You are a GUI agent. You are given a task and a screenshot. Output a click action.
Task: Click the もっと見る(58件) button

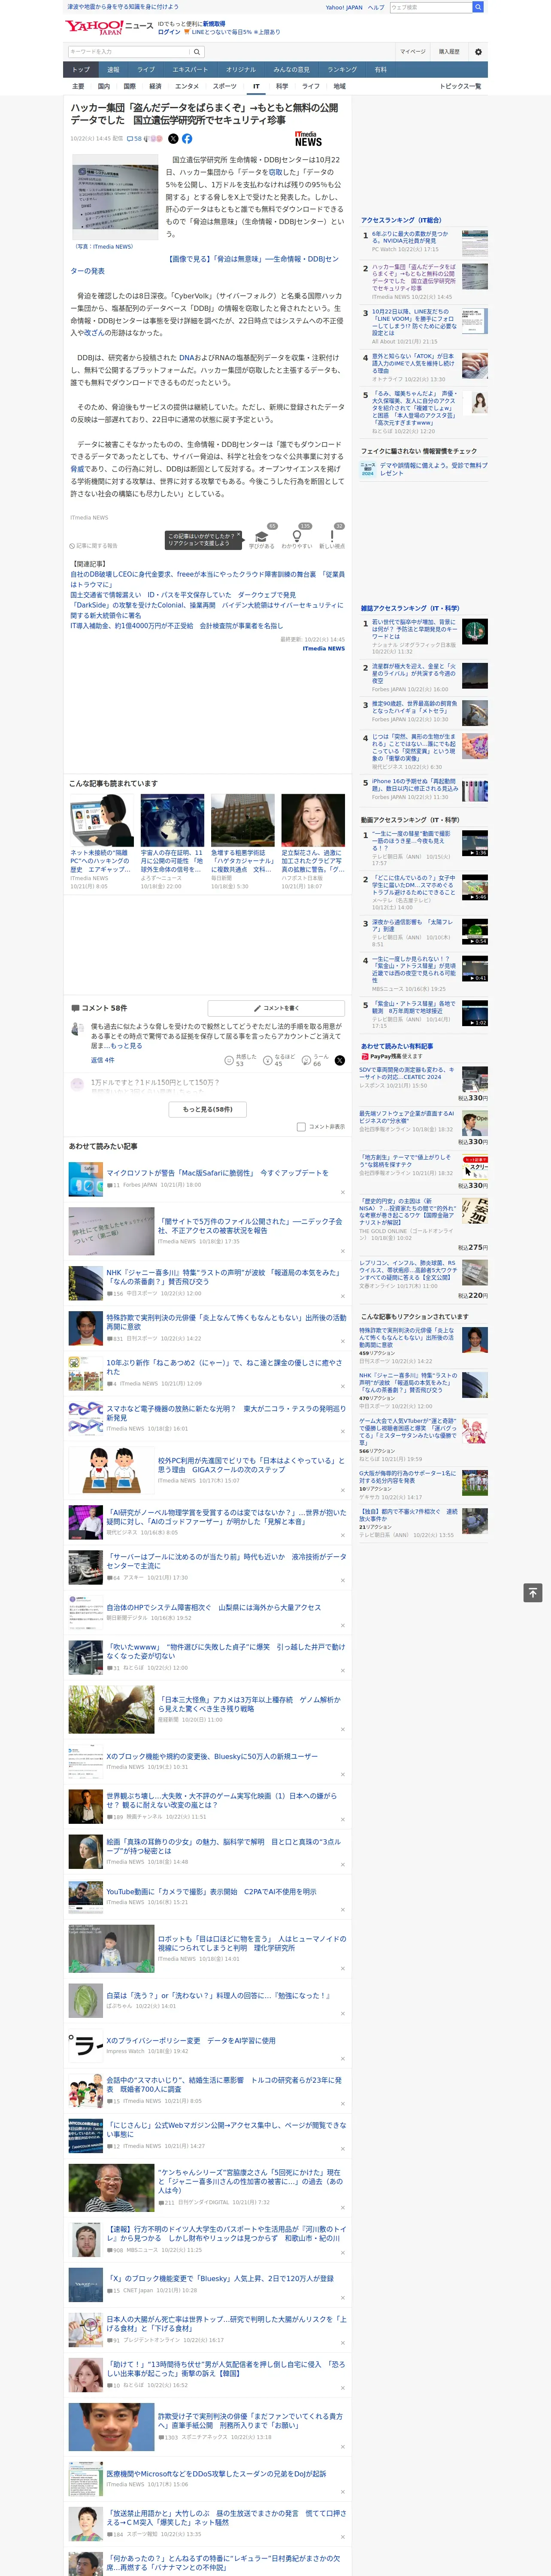(x=207, y=1109)
